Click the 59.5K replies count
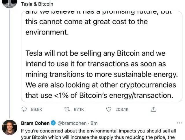This screenshot has height=140, width=185. coord(36,110)
